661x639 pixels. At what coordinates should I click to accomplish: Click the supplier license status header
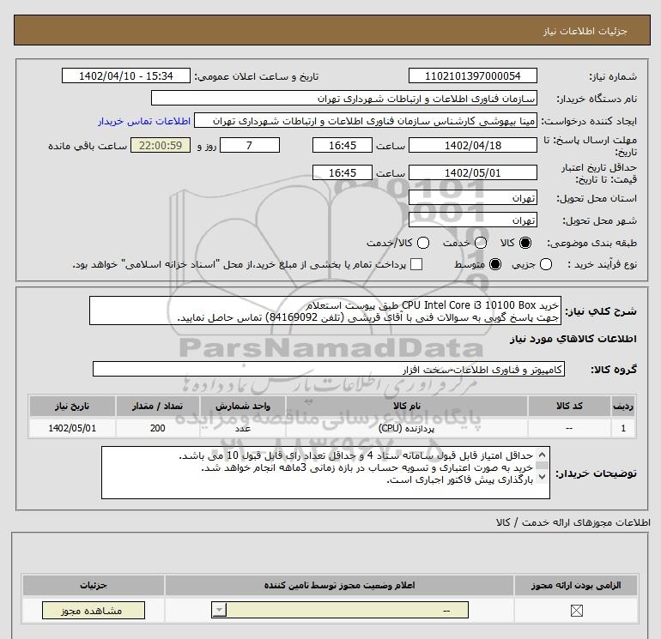pyautogui.click(x=339, y=586)
